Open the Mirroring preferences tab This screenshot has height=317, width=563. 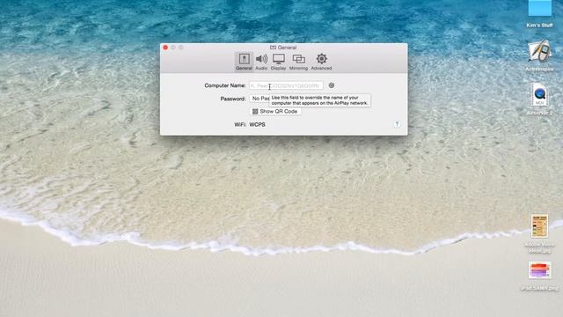click(298, 62)
